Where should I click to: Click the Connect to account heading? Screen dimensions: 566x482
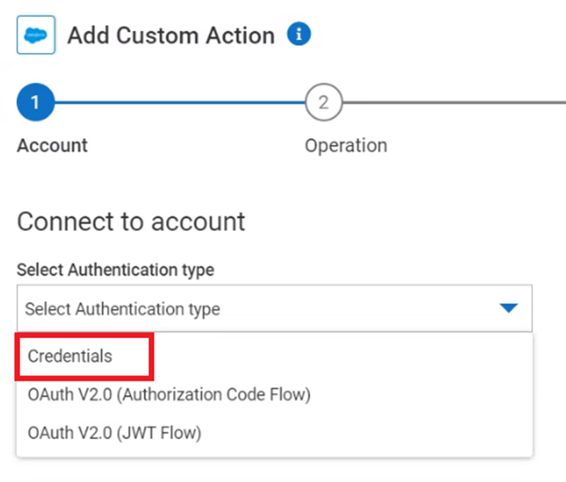coord(131,221)
